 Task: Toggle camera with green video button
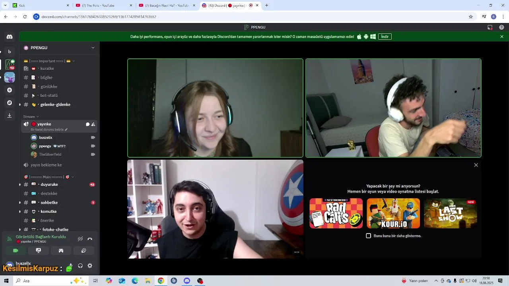16,251
